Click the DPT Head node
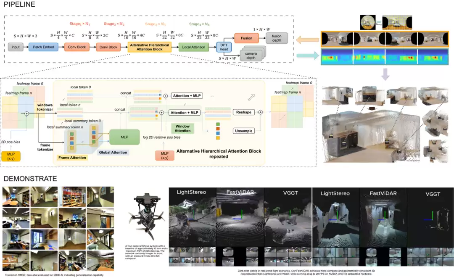Image resolution: width=454 pixels, height=277 pixels. [224, 47]
